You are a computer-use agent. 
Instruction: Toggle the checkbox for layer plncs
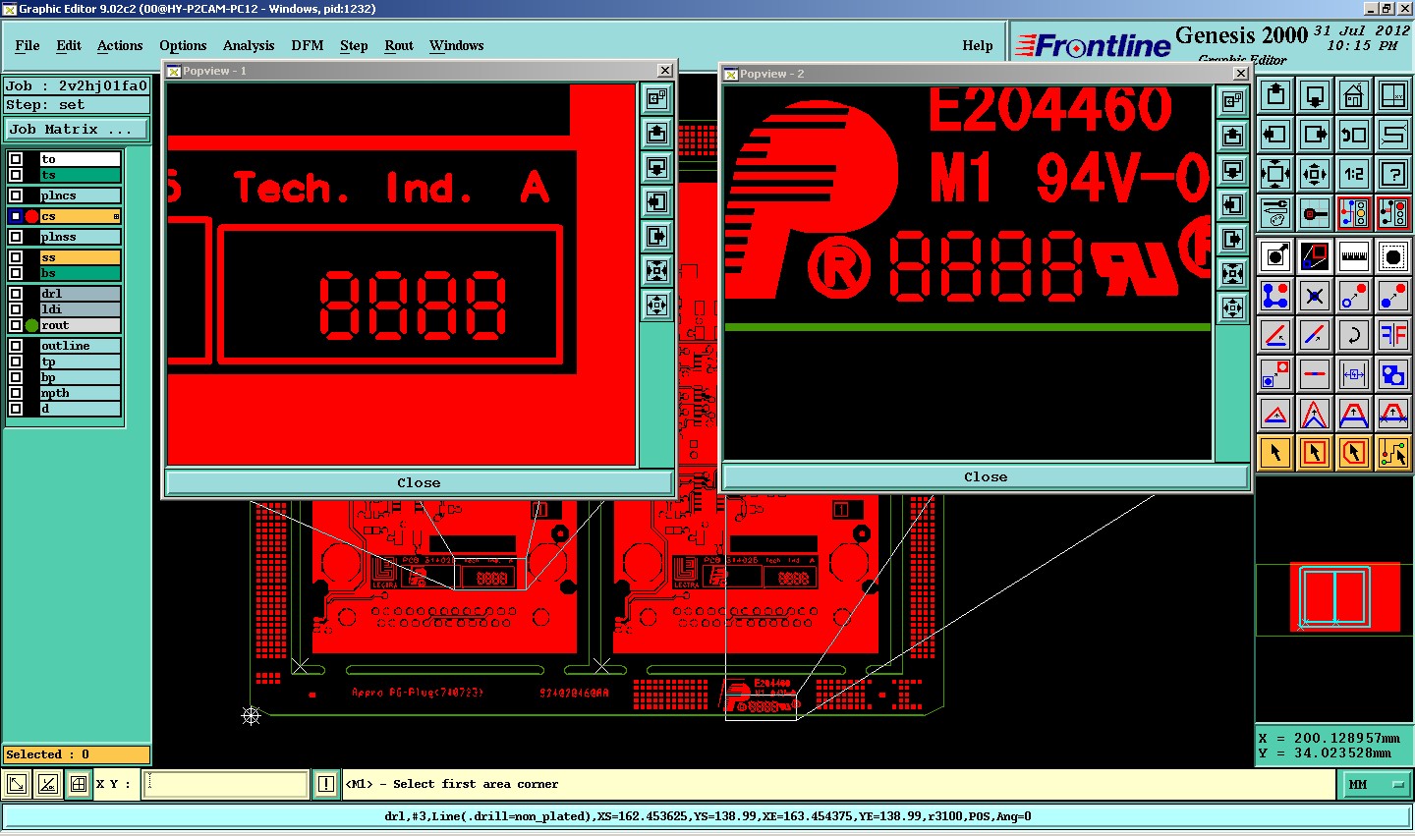pyautogui.click(x=16, y=195)
